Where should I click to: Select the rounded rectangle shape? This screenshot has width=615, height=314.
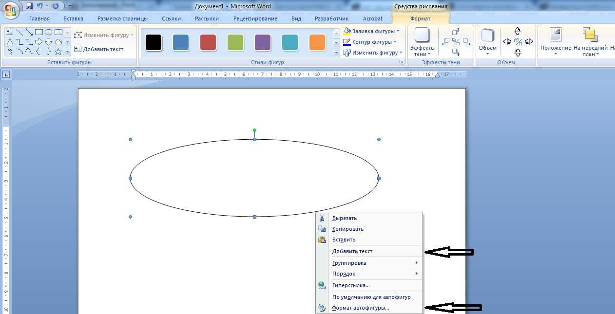[58, 32]
